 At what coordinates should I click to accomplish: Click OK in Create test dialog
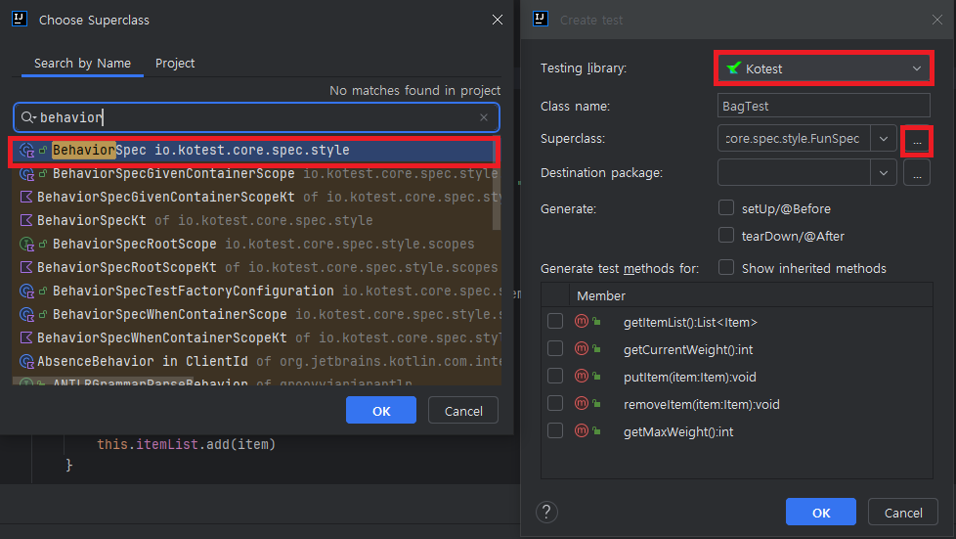[821, 513]
